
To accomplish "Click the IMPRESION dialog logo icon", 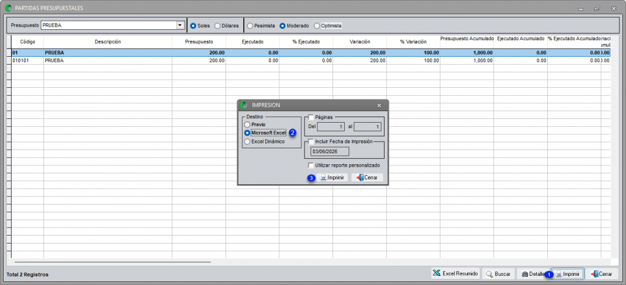I will point(244,105).
